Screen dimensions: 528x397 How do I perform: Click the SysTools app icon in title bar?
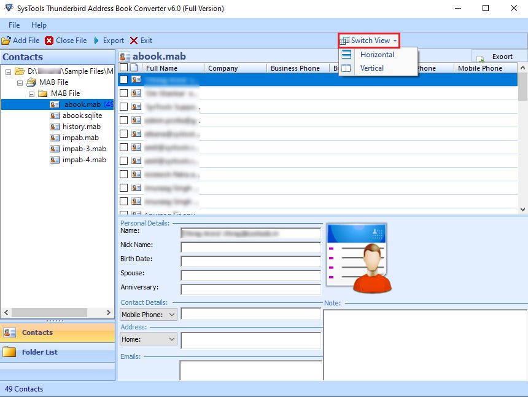click(x=9, y=8)
